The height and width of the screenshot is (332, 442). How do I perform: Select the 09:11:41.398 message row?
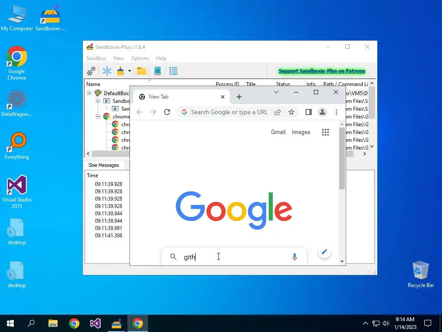(108, 236)
